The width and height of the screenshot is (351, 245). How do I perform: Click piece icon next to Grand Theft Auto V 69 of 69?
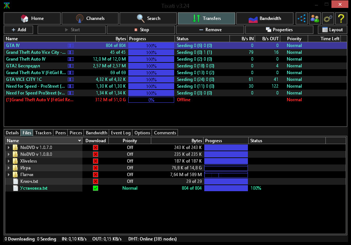pos(71,73)
